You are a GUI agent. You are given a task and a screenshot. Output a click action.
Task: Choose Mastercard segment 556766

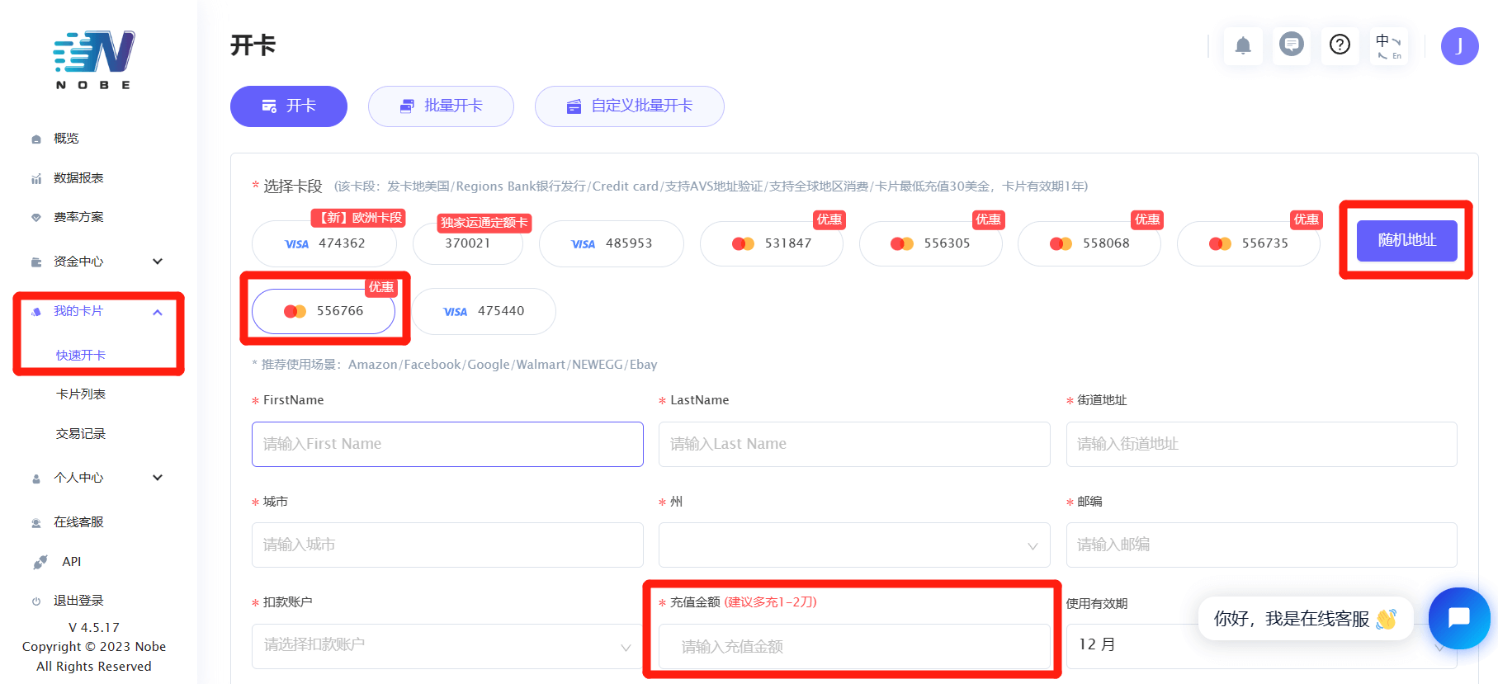324,311
